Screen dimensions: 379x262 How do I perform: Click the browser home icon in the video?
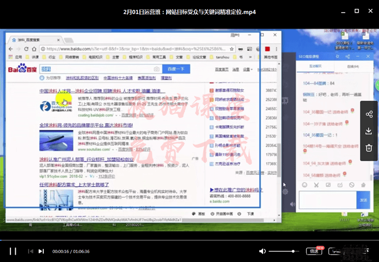click(x=34, y=49)
